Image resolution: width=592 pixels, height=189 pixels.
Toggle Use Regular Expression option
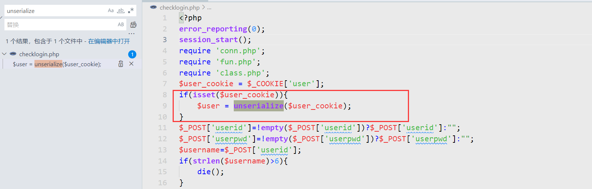(131, 11)
